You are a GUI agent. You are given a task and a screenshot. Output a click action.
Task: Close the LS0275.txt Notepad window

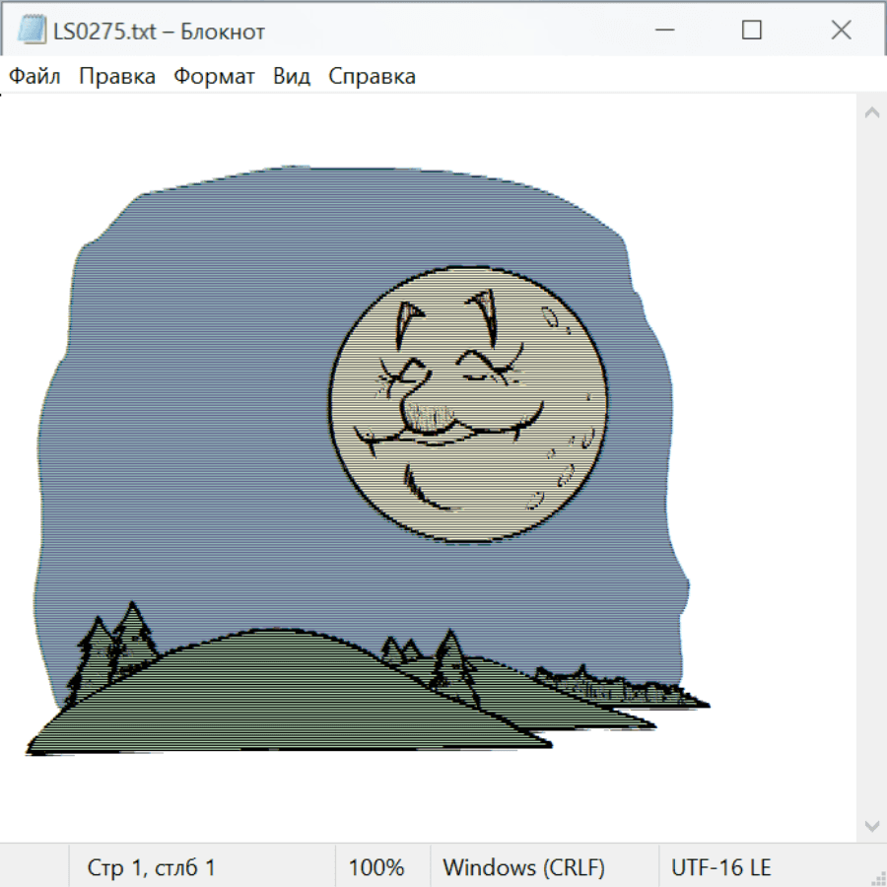[x=841, y=31]
